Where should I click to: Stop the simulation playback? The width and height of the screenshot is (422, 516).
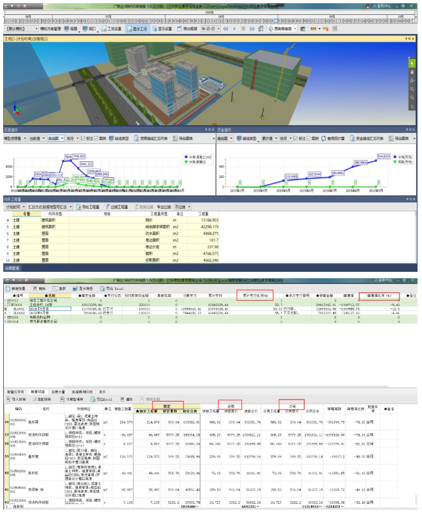click(x=243, y=29)
